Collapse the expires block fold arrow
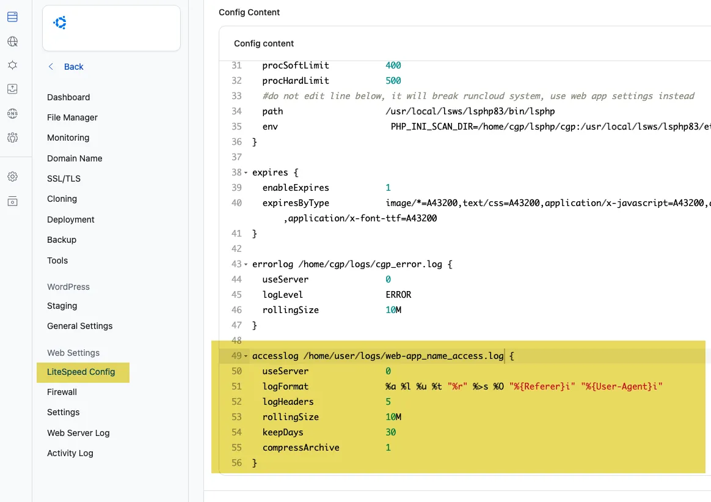Viewport: 711px width, 502px height. click(x=246, y=173)
